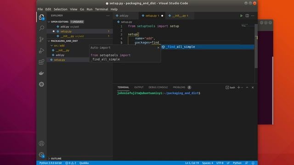The height and width of the screenshot is (165, 294).
Task: Split the editor right
Action: pyautogui.click(x=247, y=16)
